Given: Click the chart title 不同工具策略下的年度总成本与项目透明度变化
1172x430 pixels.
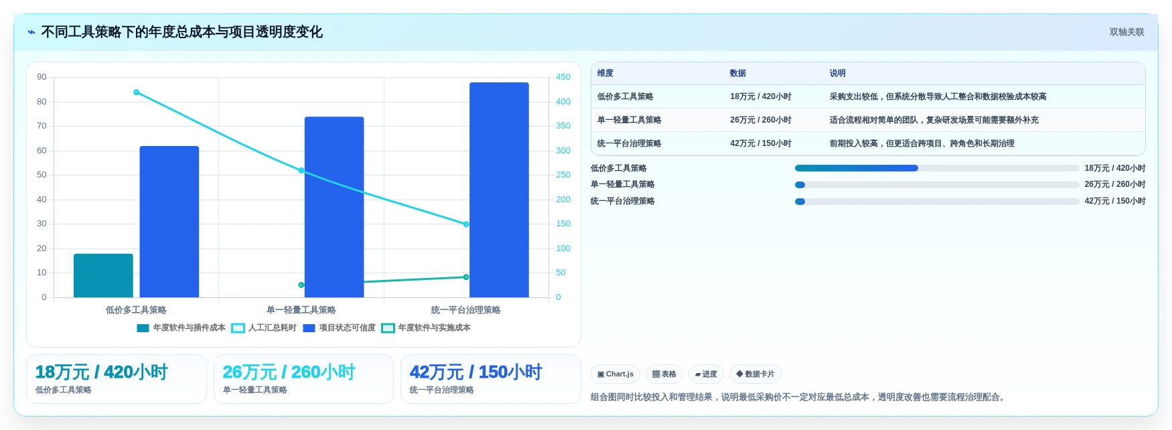Looking at the screenshot, I should [x=182, y=32].
